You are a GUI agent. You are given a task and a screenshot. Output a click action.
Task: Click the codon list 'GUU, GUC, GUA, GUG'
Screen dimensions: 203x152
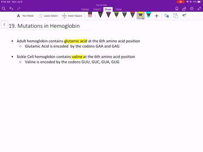tap(100, 62)
